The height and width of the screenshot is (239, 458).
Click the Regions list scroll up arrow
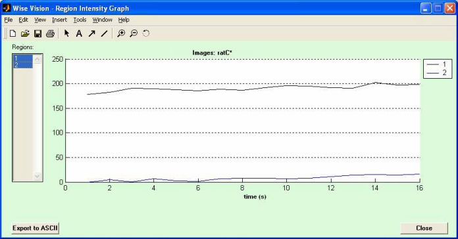pos(37,60)
